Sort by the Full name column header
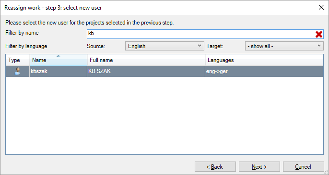 click(146, 60)
